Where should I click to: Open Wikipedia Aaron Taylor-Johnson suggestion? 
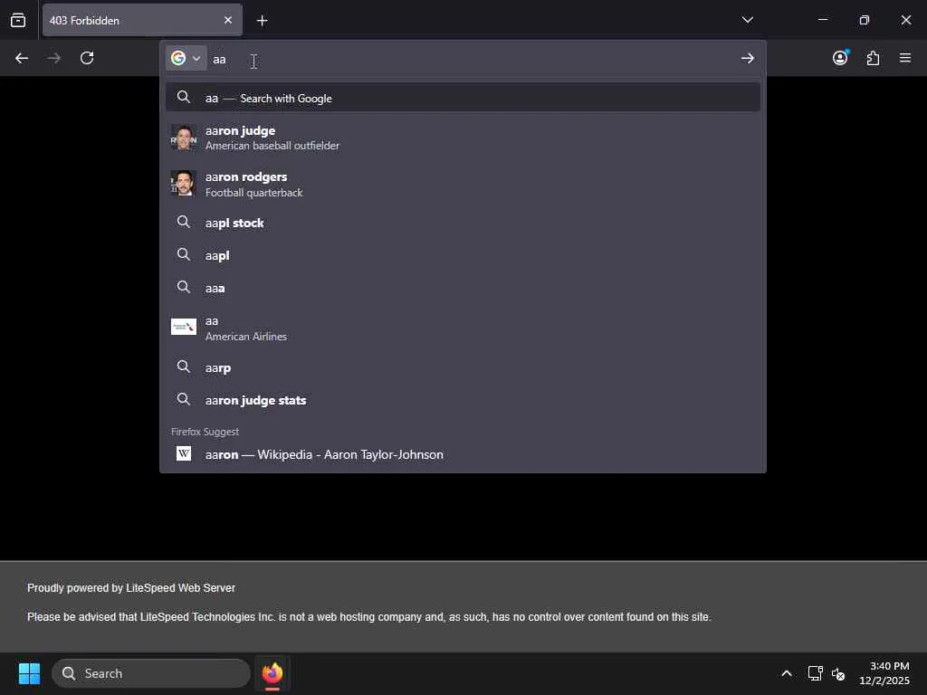click(x=463, y=454)
